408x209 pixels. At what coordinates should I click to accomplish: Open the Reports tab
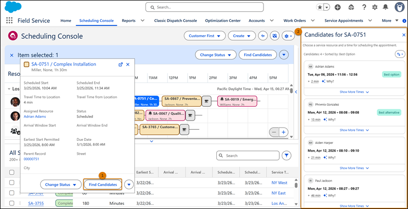(x=129, y=20)
